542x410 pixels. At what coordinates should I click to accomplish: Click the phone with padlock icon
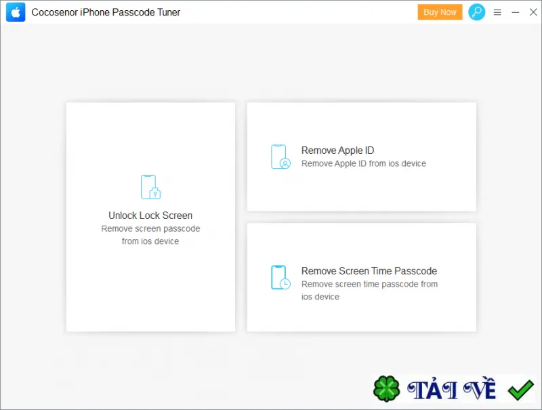pos(150,187)
